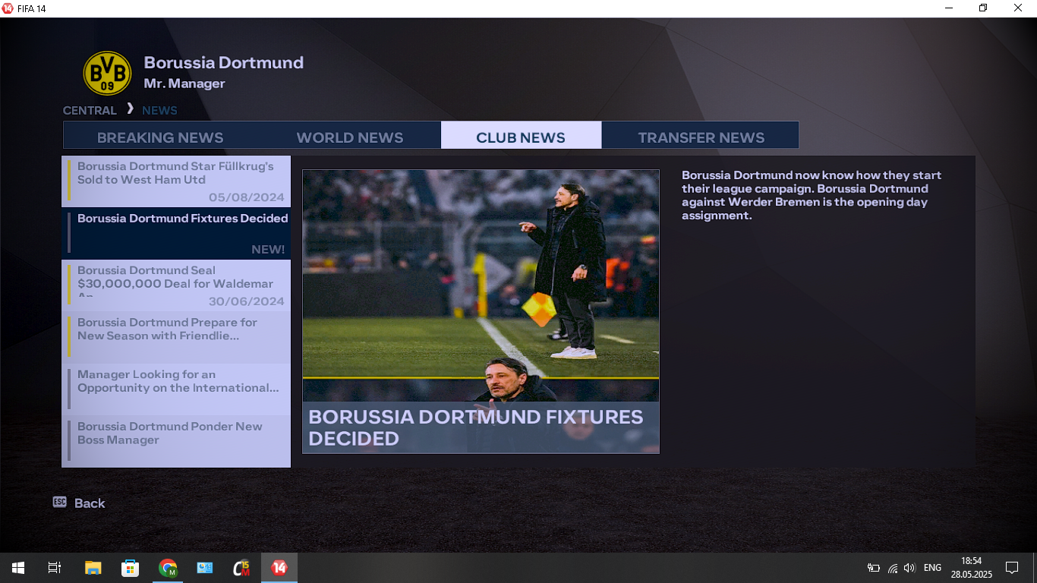1037x583 pixels.
Task: Switch to the World News tab
Action: tap(350, 137)
